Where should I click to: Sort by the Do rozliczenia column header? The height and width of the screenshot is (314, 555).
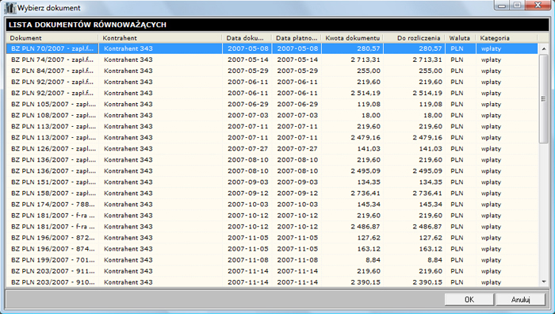[414, 38]
